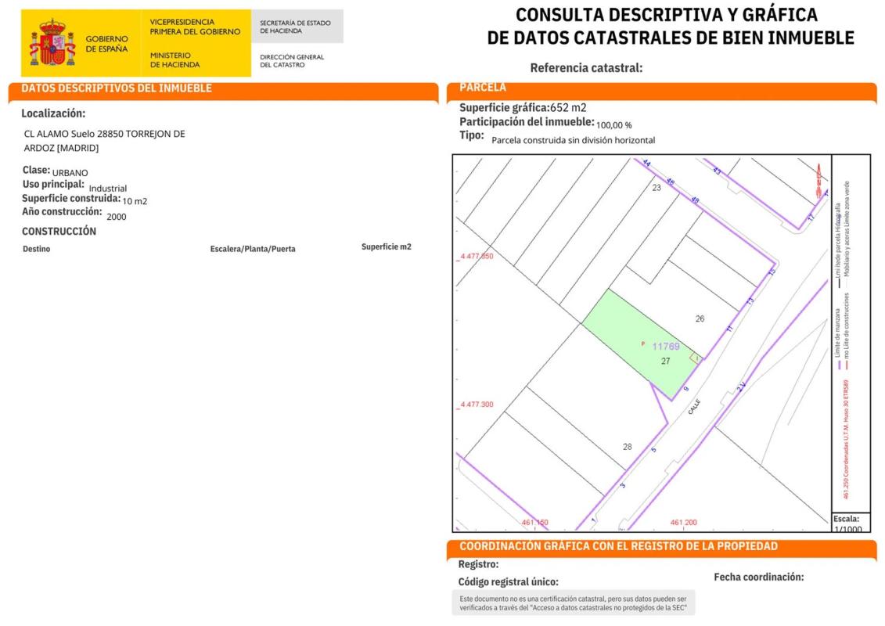The image size is (885, 626).
Task: Select block number 11769 on the map
Action: [666, 346]
